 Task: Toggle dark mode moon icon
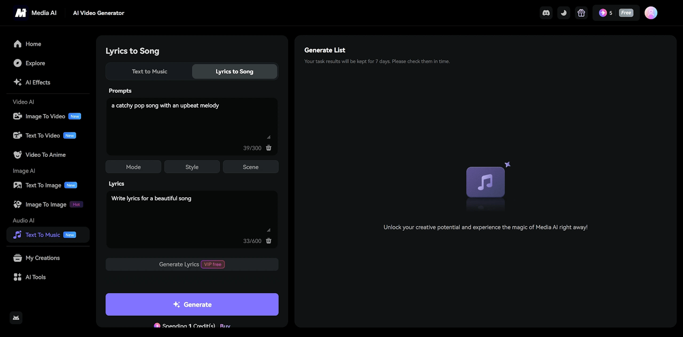click(563, 13)
